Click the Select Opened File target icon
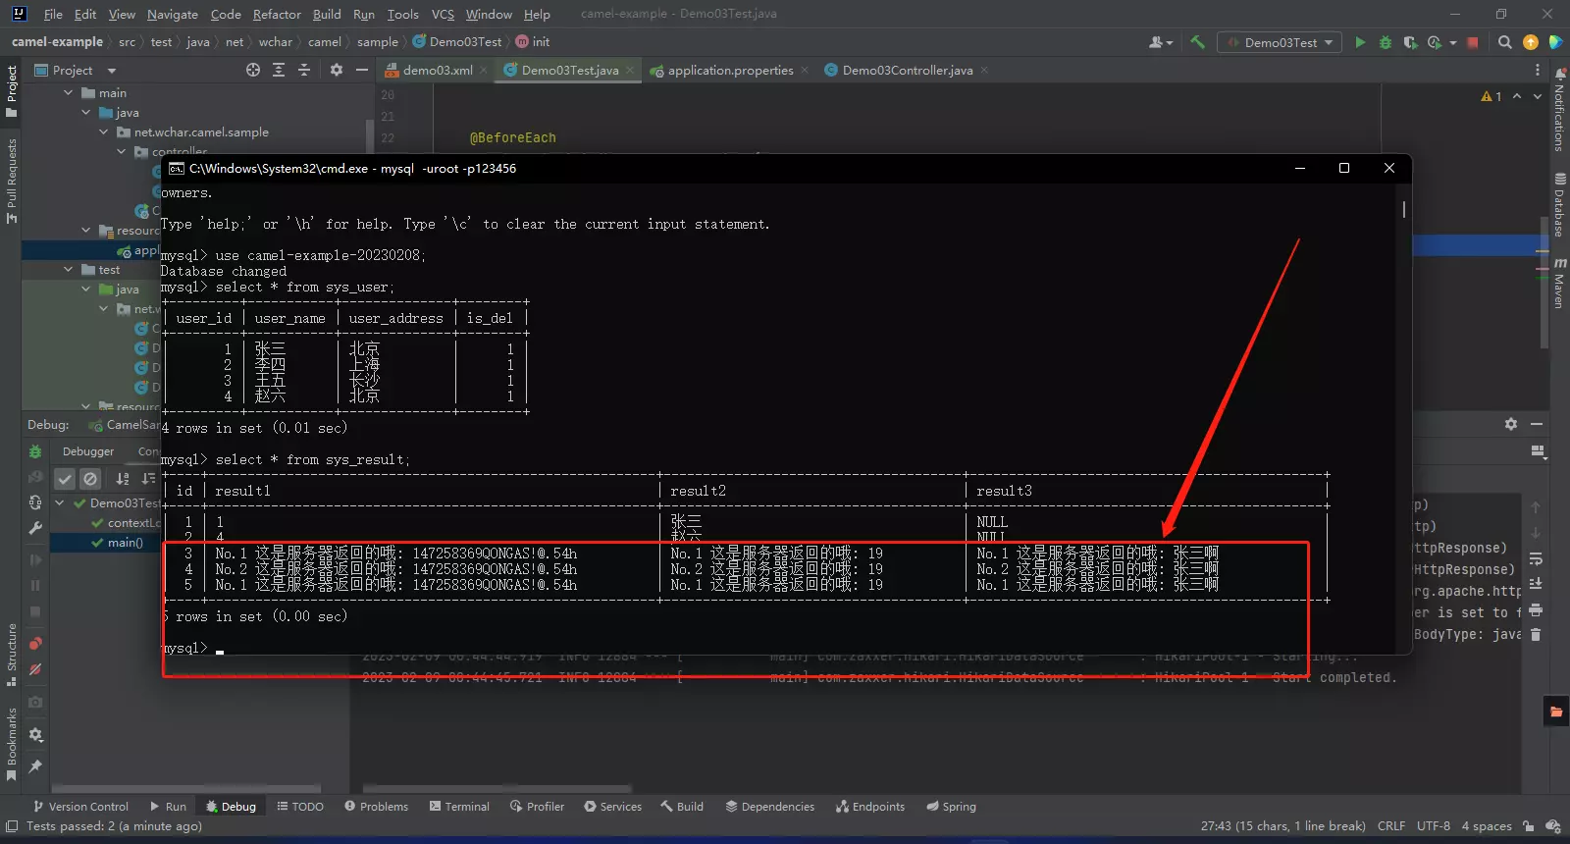The width and height of the screenshot is (1570, 844). click(x=253, y=70)
